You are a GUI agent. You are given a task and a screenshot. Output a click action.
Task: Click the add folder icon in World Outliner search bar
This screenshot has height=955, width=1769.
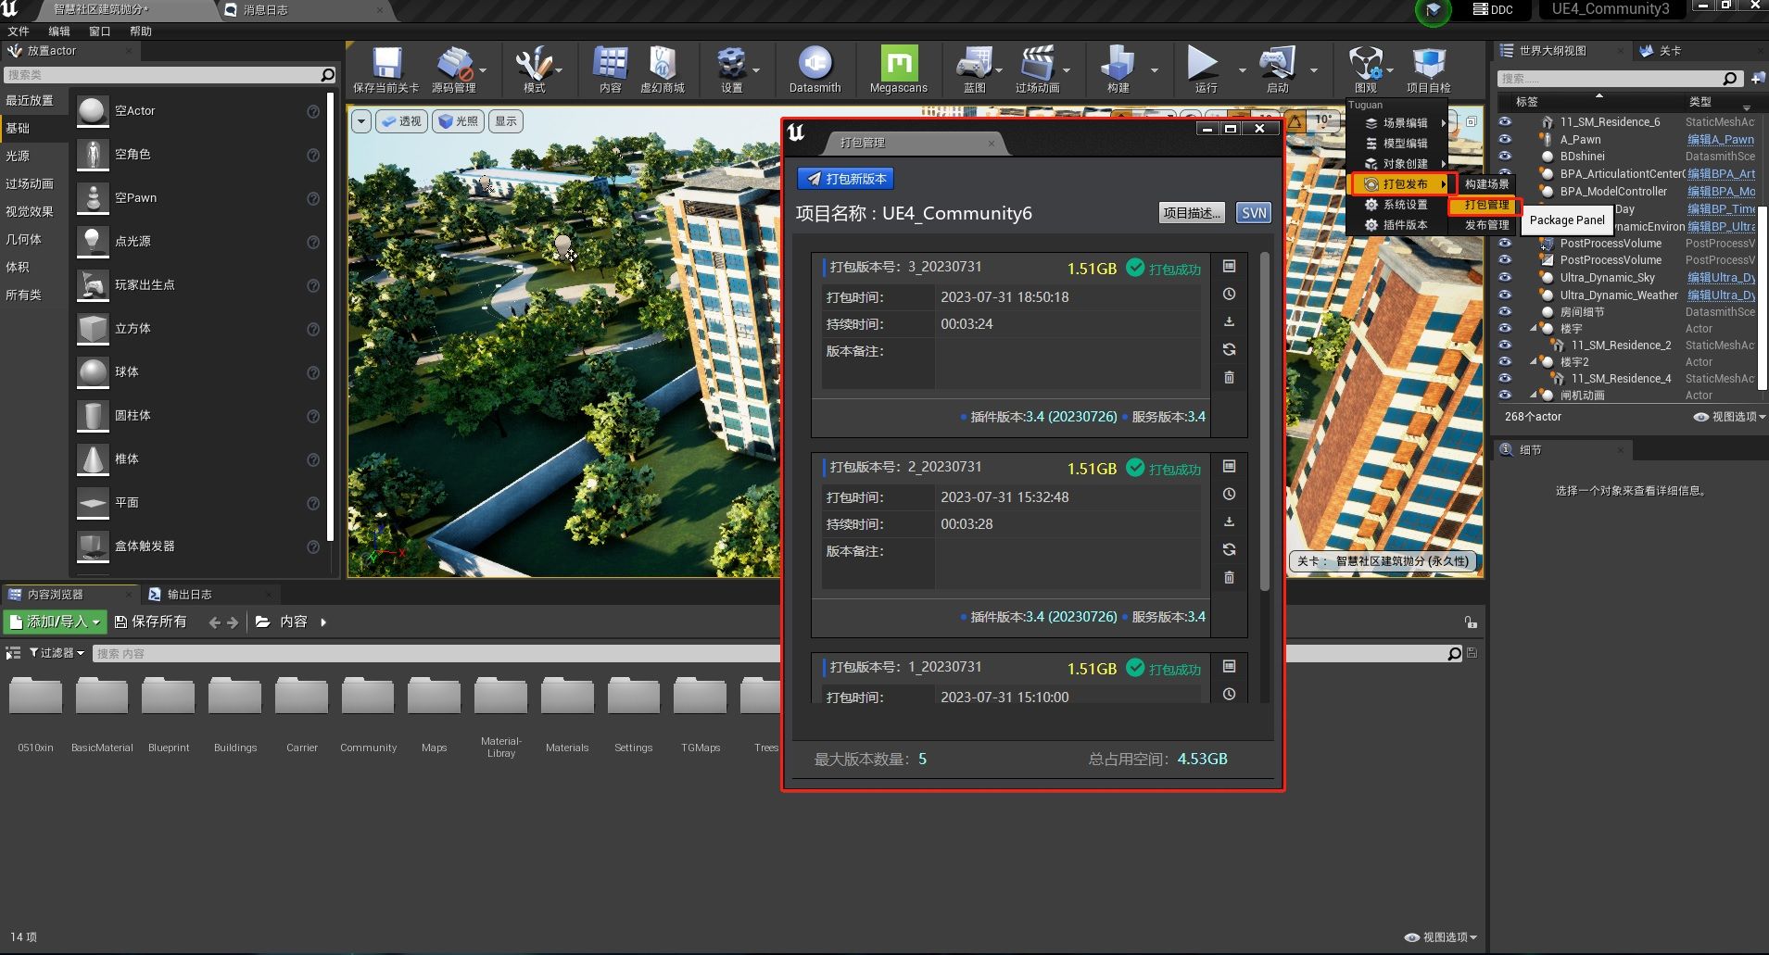[1757, 78]
